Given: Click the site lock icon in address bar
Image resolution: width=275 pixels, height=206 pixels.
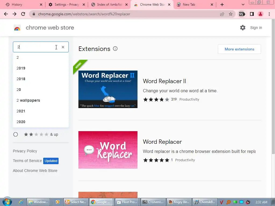Looking at the screenshot, I should pyautogui.click(x=34, y=14).
